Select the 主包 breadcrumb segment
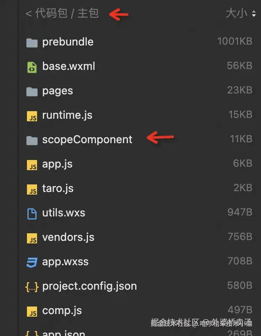Screen dimensions: 261x336 (88, 13)
